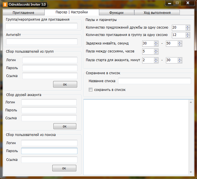
Task: Click the Группа/мероприятие для приглашения field
Action: (x=41, y=26)
